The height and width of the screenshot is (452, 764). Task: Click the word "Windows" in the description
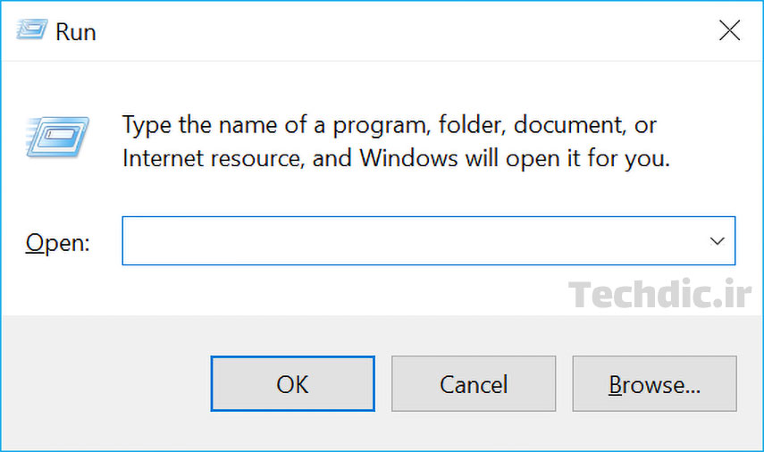409,159
